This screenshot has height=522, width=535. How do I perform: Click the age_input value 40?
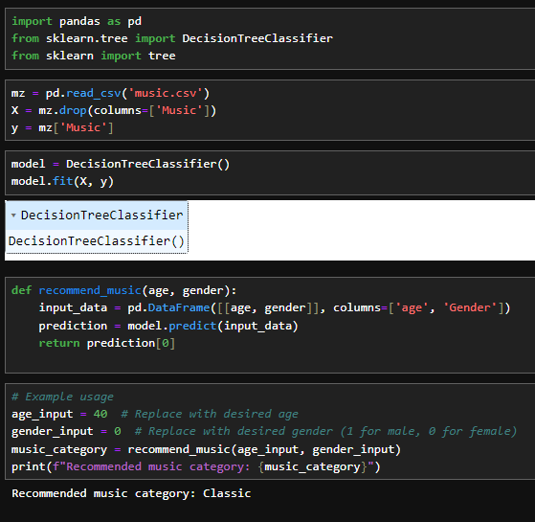click(100, 414)
